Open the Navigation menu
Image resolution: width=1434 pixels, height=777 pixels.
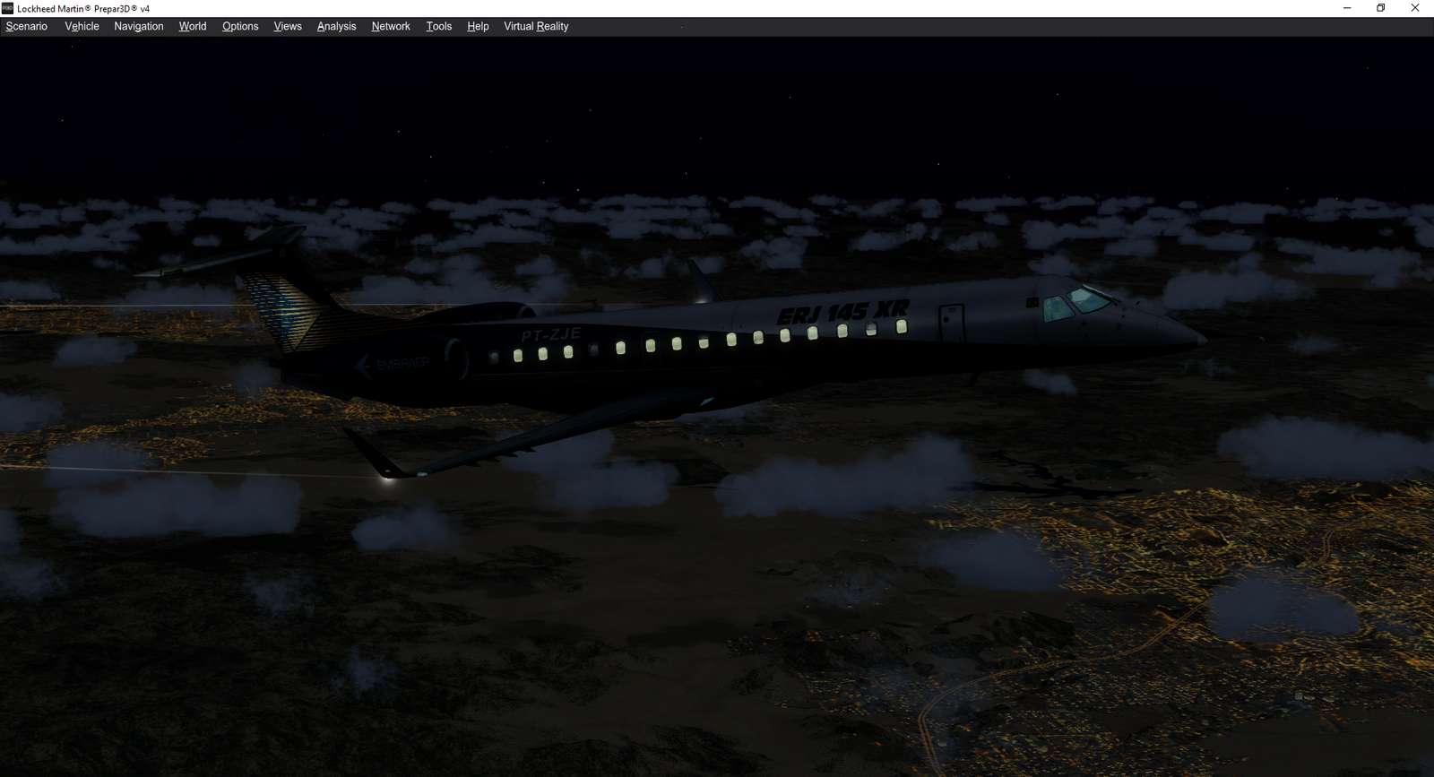point(139,26)
